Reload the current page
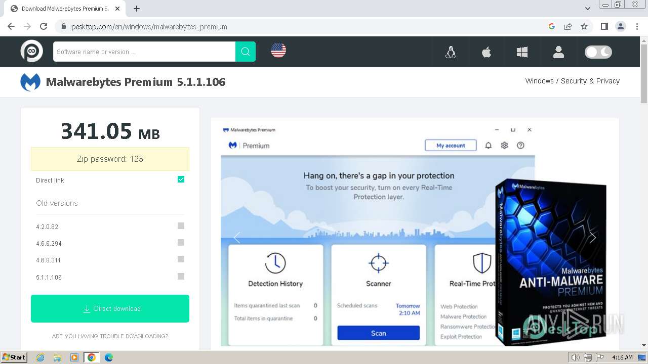 pos(44,26)
